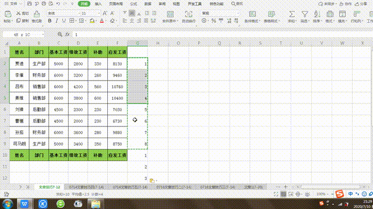Click the horizontal scrollbar

pyautogui.click(x=330, y=187)
